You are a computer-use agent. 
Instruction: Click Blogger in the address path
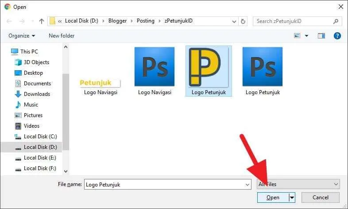(x=117, y=21)
